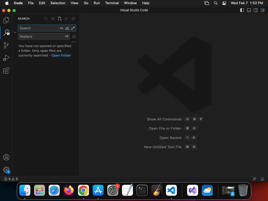Click the Clear Search Results icon
The width and height of the screenshot is (268, 201).
(53, 19)
